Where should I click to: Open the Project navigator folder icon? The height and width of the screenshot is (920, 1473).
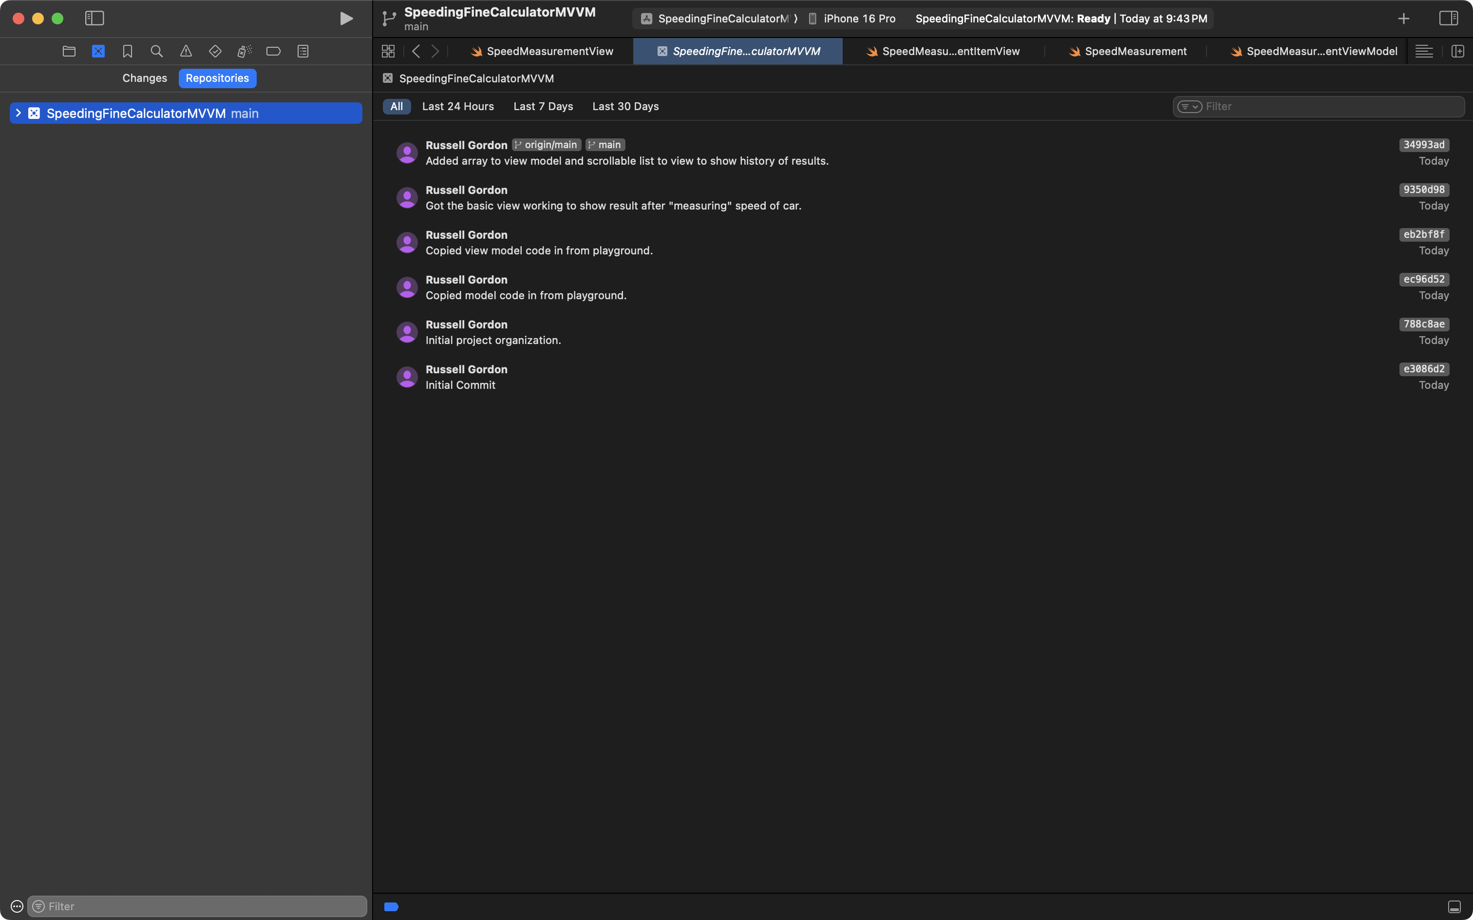(x=69, y=51)
